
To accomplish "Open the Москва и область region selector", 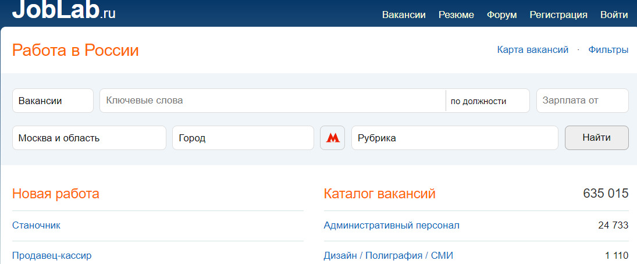I will pos(89,138).
